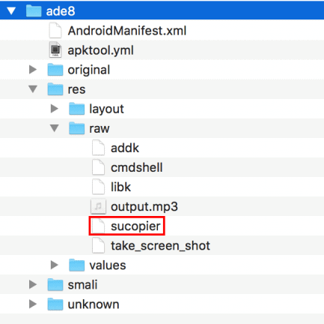Click the output.mp3 audio file icon
The width and height of the screenshot is (324, 324).
98,206
